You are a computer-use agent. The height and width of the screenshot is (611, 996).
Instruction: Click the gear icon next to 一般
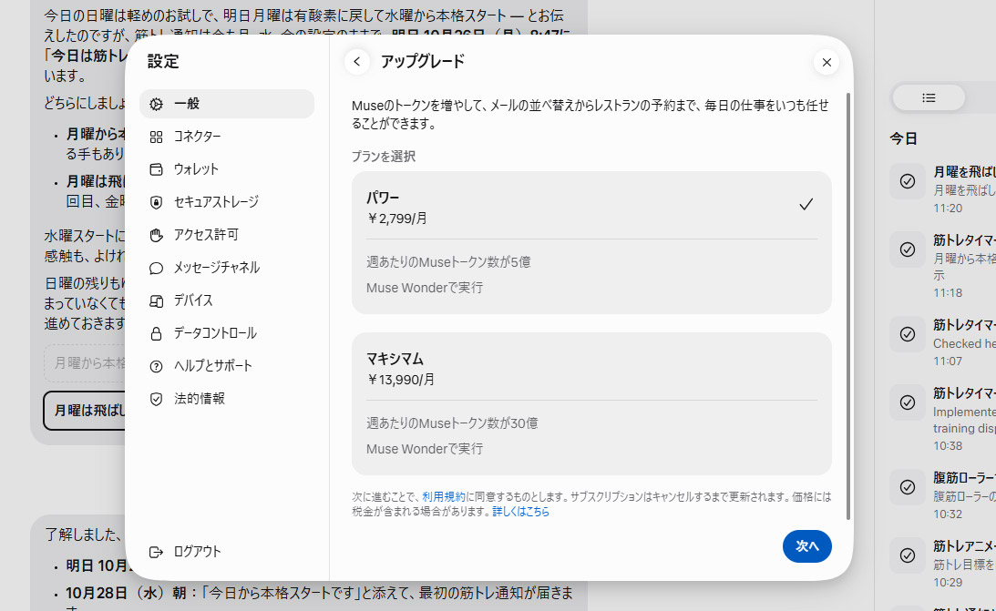(156, 104)
